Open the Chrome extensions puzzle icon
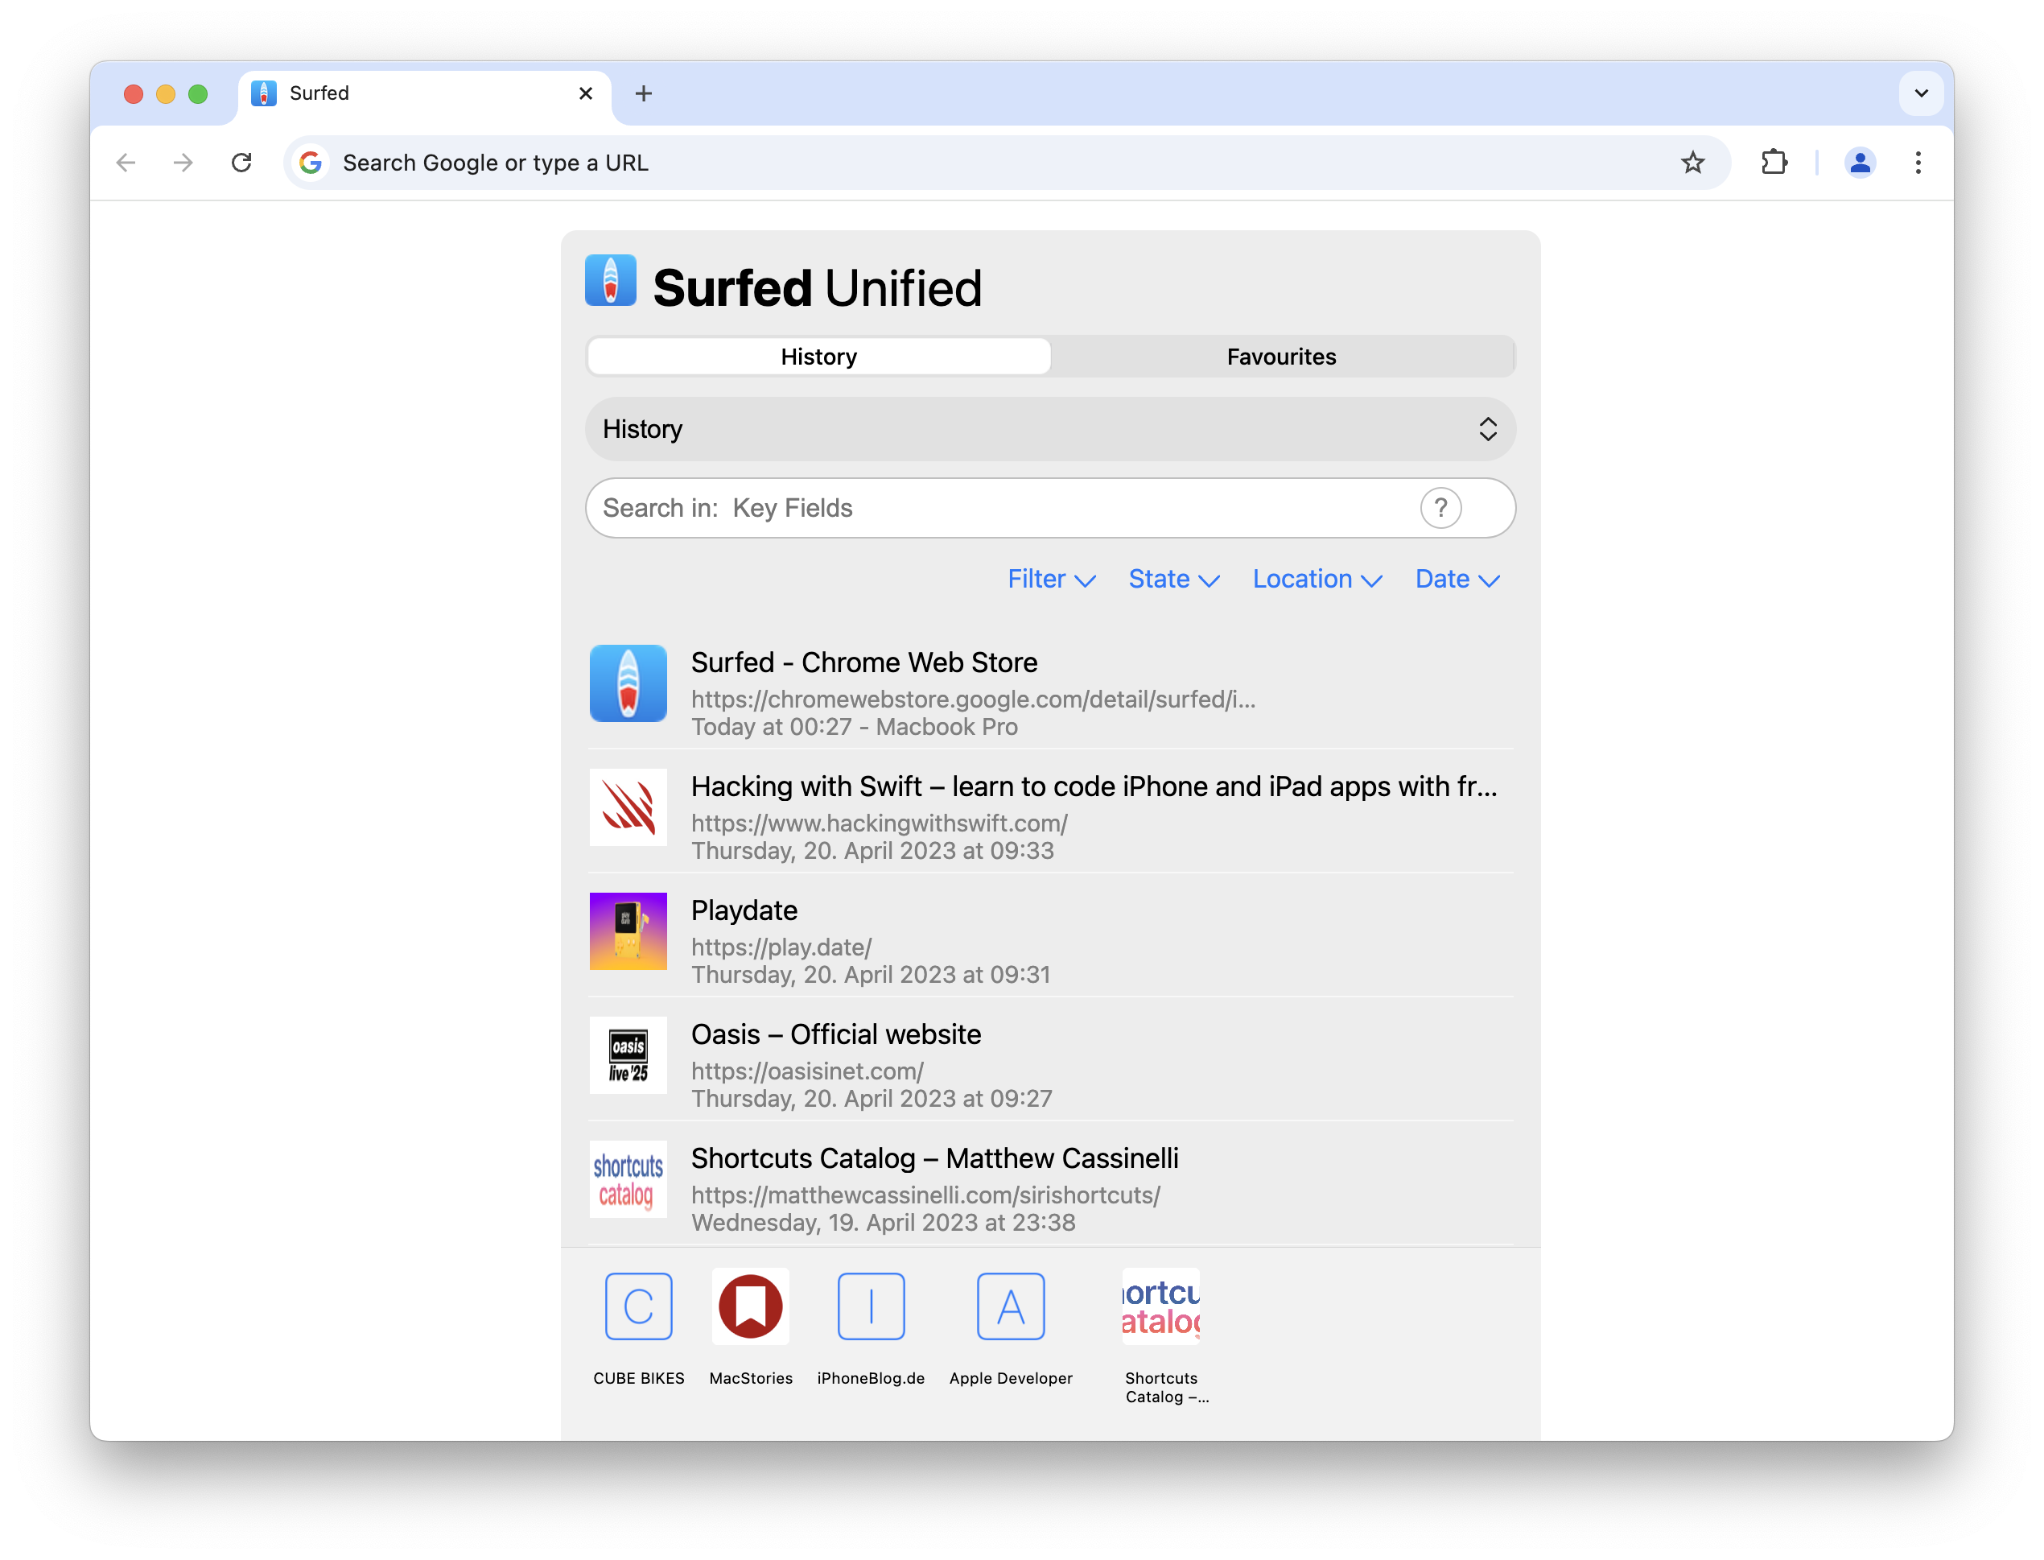Screen dimensions: 2044x1560 1773,163
